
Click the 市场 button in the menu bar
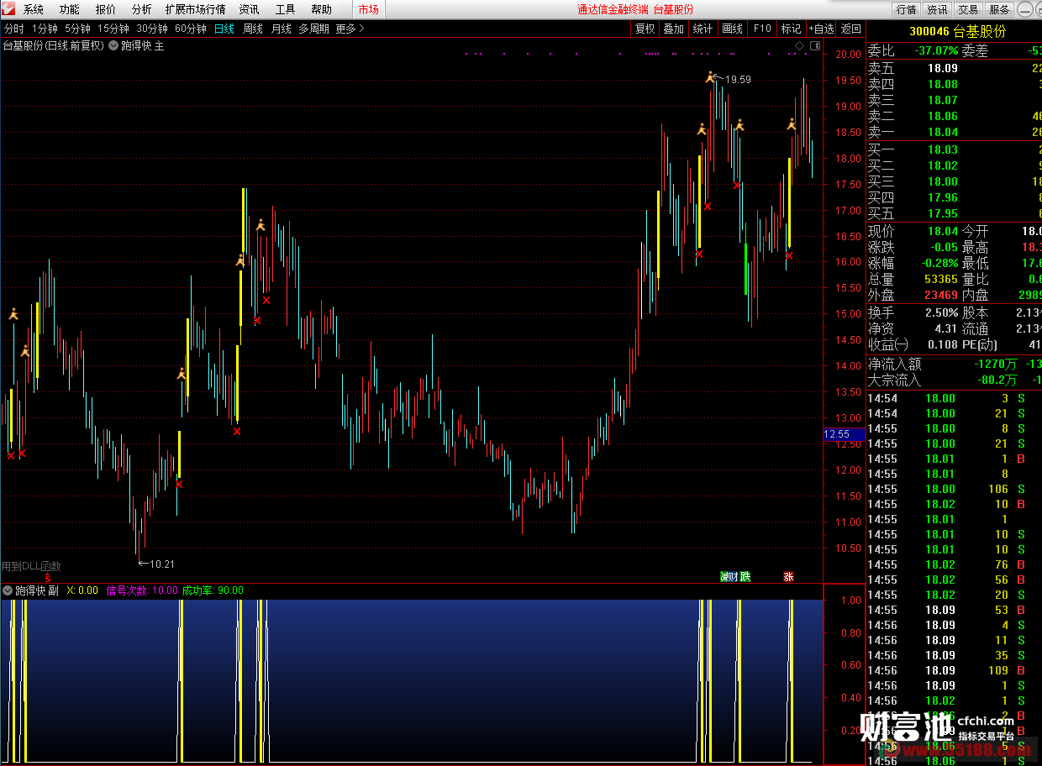tap(368, 9)
